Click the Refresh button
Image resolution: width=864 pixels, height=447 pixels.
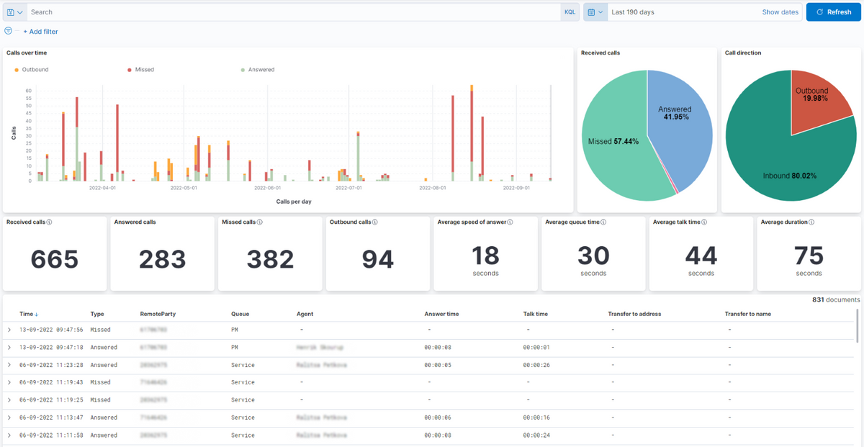[833, 12]
